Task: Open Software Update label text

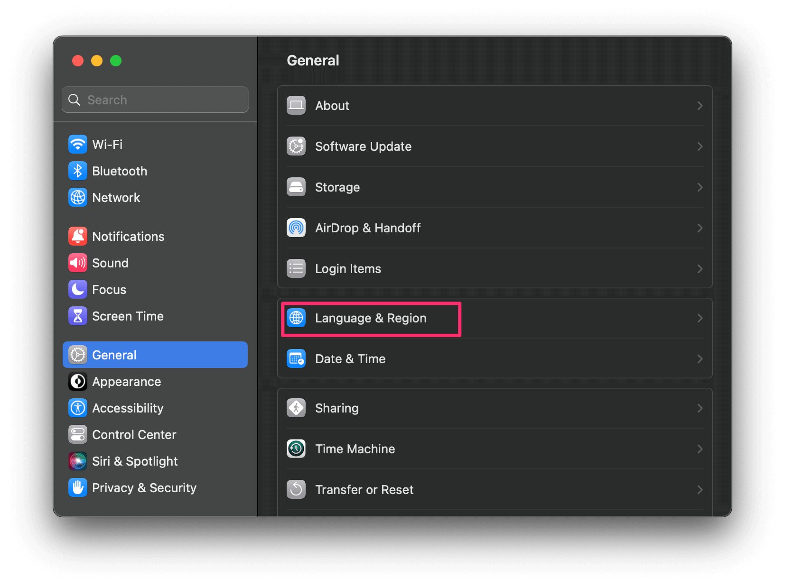Action: pyautogui.click(x=364, y=147)
